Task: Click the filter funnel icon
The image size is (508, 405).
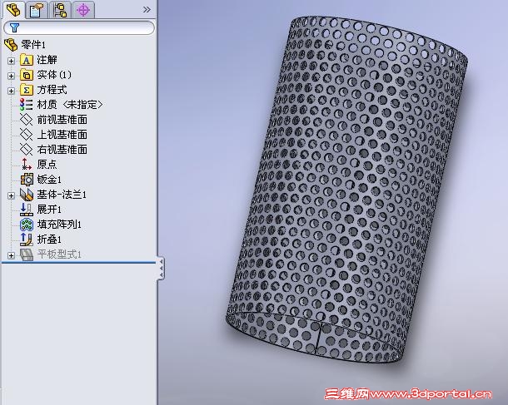Action: click(15, 27)
